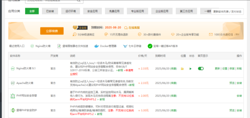Click ≈ 2.00元 price cell

(143, 96)
